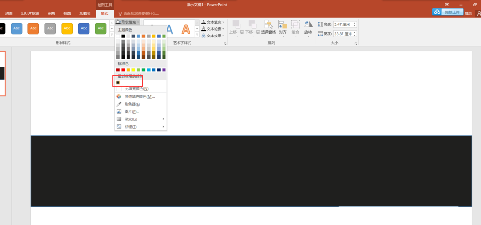
Task: Select theme color white swatch in top row
Action: [x=118, y=36]
